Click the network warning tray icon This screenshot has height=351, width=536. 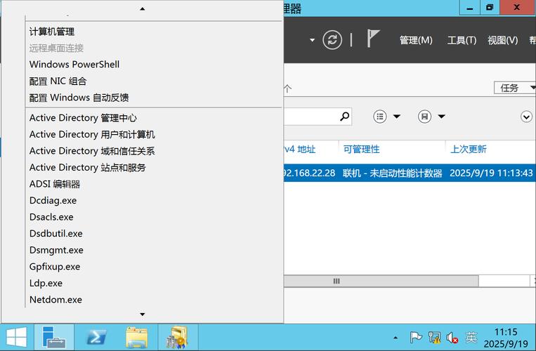(434, 338)
